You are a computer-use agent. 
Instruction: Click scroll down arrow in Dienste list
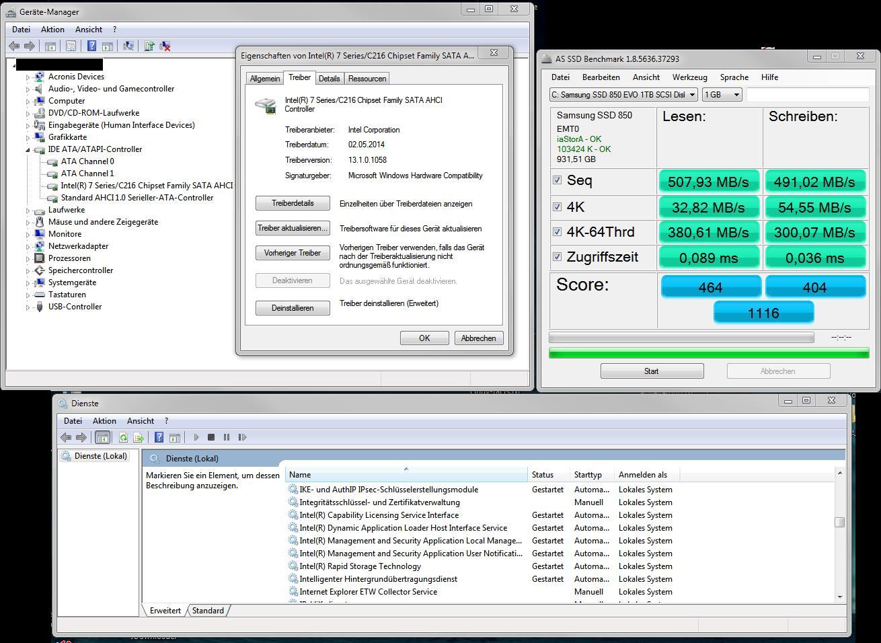tap(839, 597)
